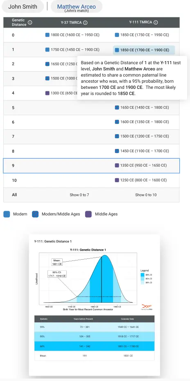190x381 pixels.
Task: Click the 1250 CE (800 CE – 1600 CE) entry
Action: point(141,180)
